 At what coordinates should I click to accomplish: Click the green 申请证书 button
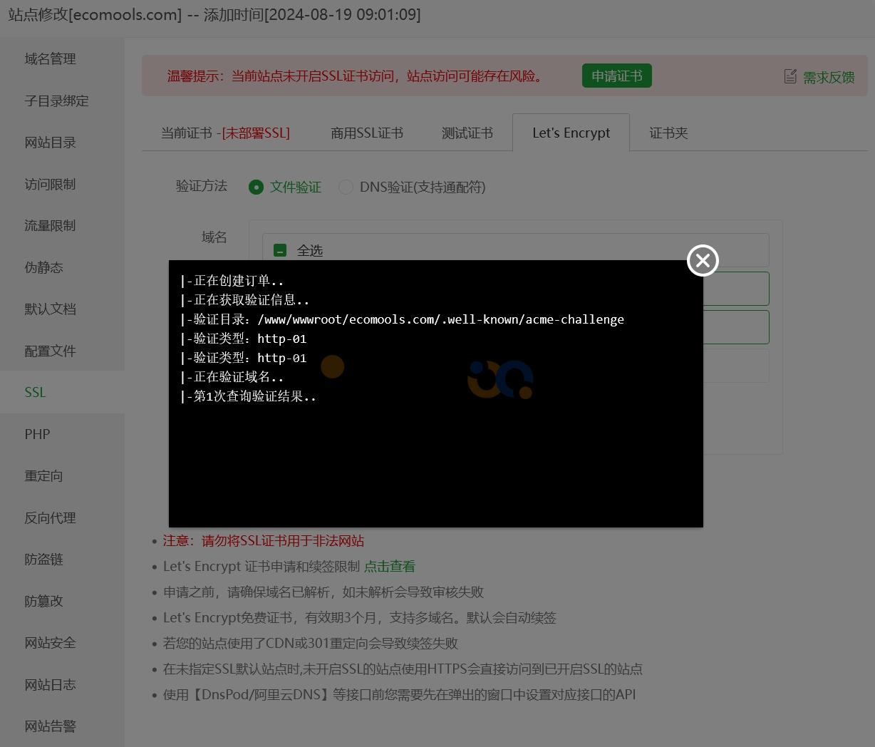pyautogui.click(x=616, y=76)
